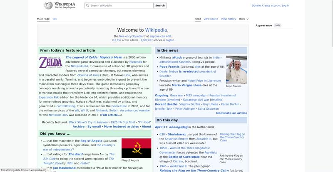The image size is (333, 172).
Task: Open the cult following link
Action: click(66, 106)
